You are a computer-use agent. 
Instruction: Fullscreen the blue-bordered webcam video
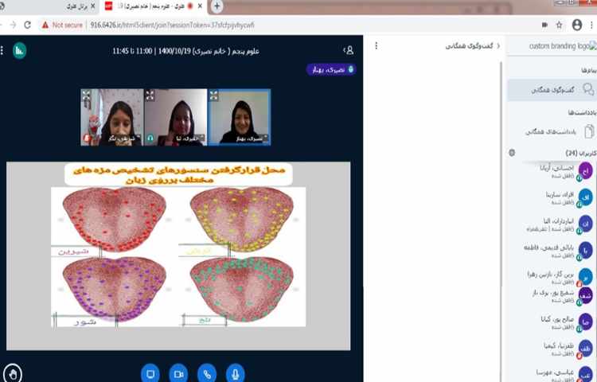click(213, 95)
